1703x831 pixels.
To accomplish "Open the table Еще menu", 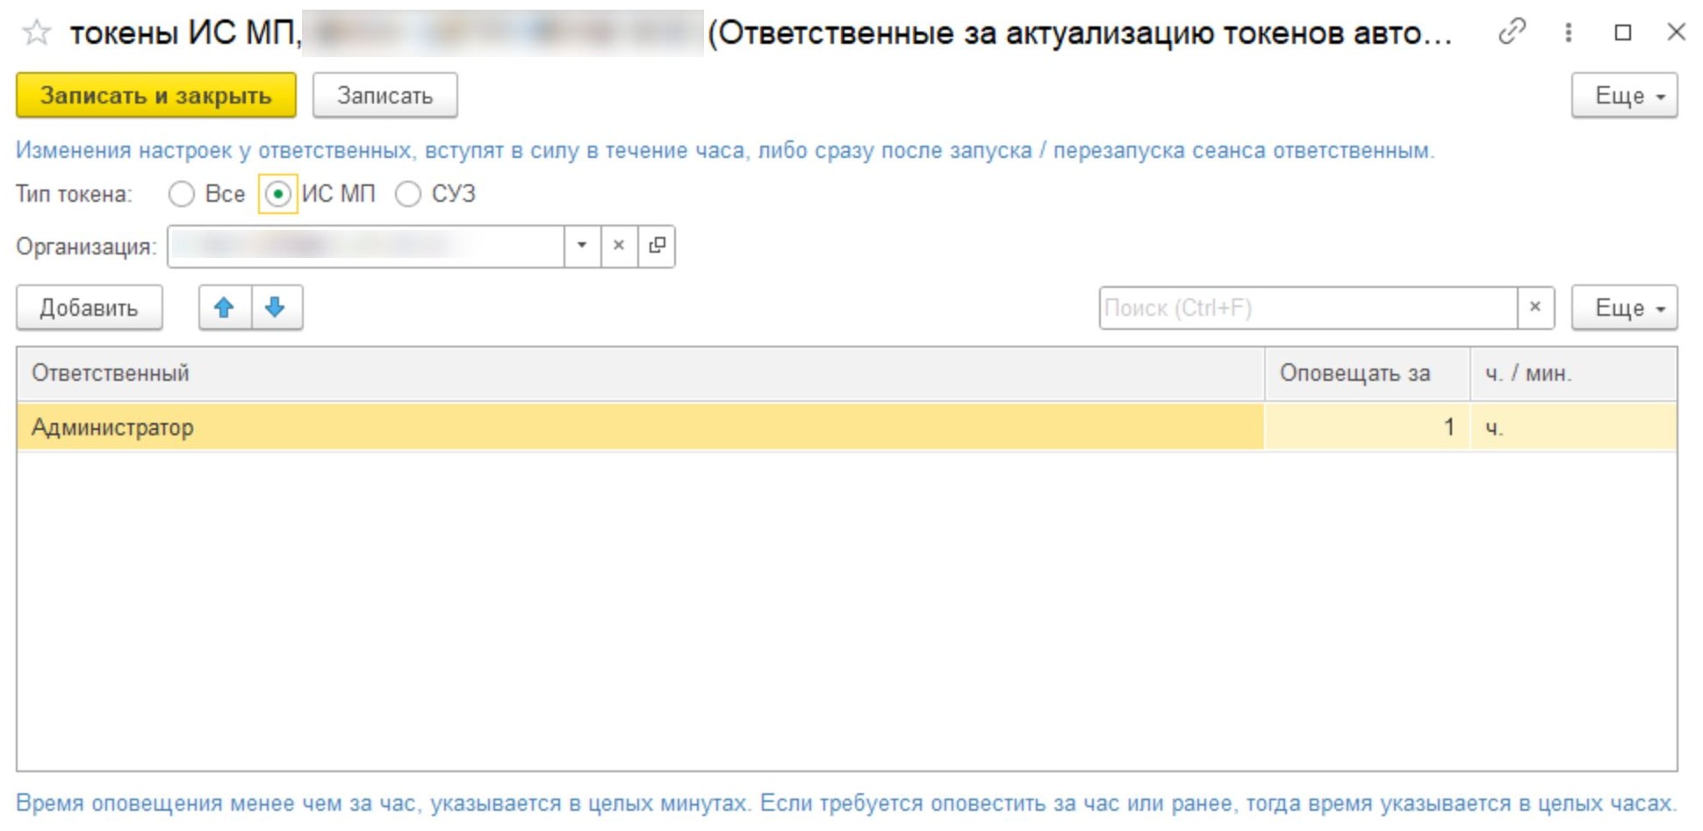I will click(x=1624, y=308).
